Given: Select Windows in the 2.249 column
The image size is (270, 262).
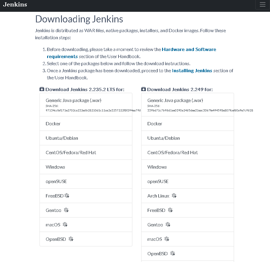Looking at the screenshot, I should pos(187,167).
